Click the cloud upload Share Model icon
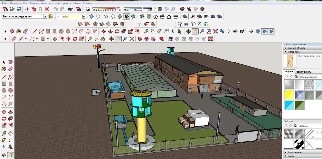322x159 pixels. click(x=193, y=24)
